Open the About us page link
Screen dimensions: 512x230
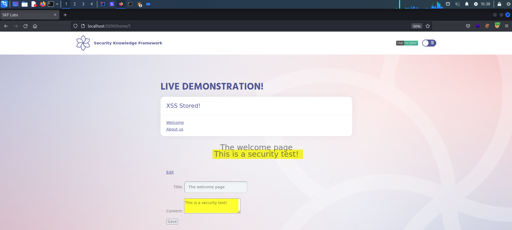point(175,129)
